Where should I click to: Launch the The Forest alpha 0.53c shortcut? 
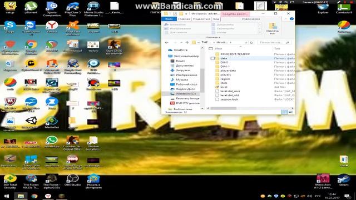point(52,182)
